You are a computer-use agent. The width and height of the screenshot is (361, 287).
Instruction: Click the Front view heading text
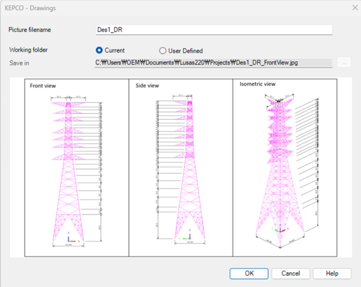pos(43,86)
